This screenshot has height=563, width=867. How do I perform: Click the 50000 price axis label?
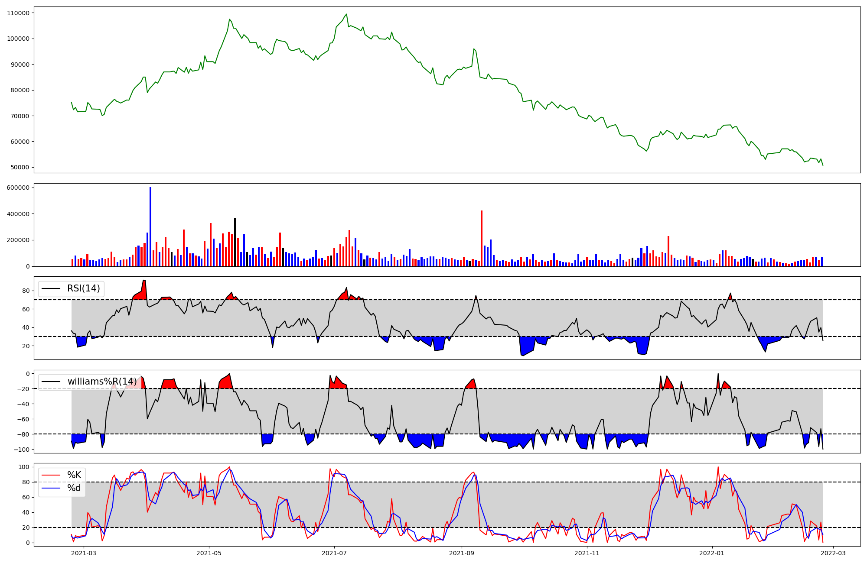click(20, 167)
